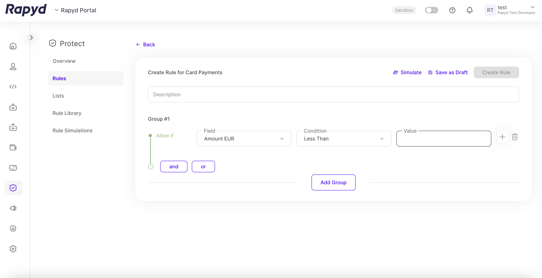The image size is (542, 278).
Task: Click the Add Group button
Action: coord(333,182)
